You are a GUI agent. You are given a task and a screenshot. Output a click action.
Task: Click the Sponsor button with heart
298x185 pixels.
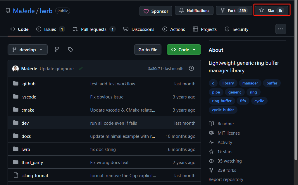pos(156,11)
